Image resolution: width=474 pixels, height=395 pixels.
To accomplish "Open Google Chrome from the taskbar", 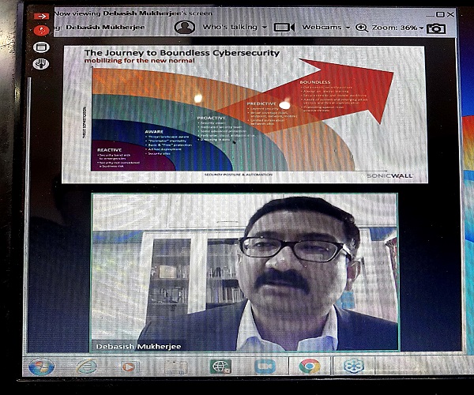I will coord(310,366).
